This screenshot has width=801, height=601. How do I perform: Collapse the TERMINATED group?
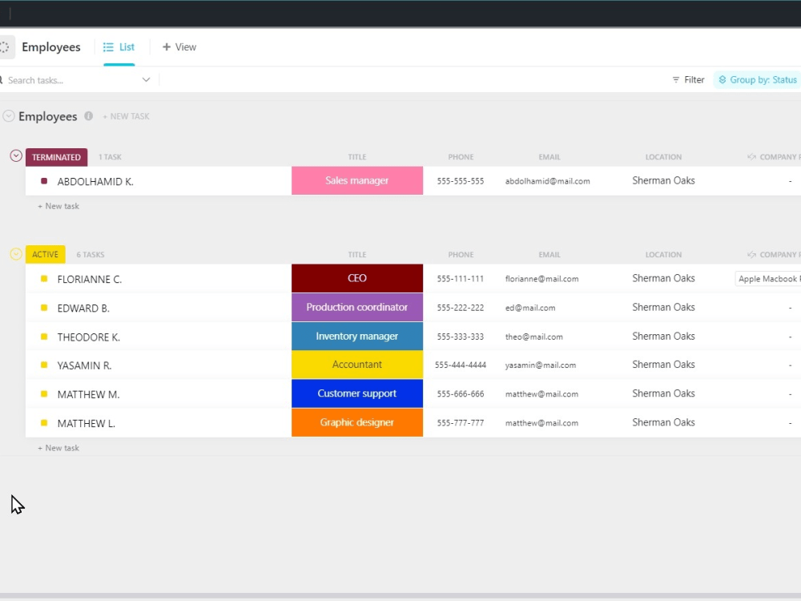click(x=15, y=155)
